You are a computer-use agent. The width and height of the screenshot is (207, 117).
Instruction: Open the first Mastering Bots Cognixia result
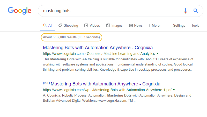click(98, 48)
